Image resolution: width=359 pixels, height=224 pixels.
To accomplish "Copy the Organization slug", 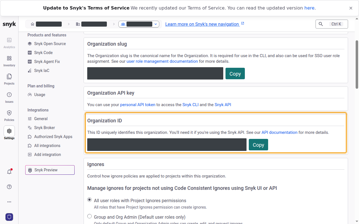I will click(x=235, y=74).
